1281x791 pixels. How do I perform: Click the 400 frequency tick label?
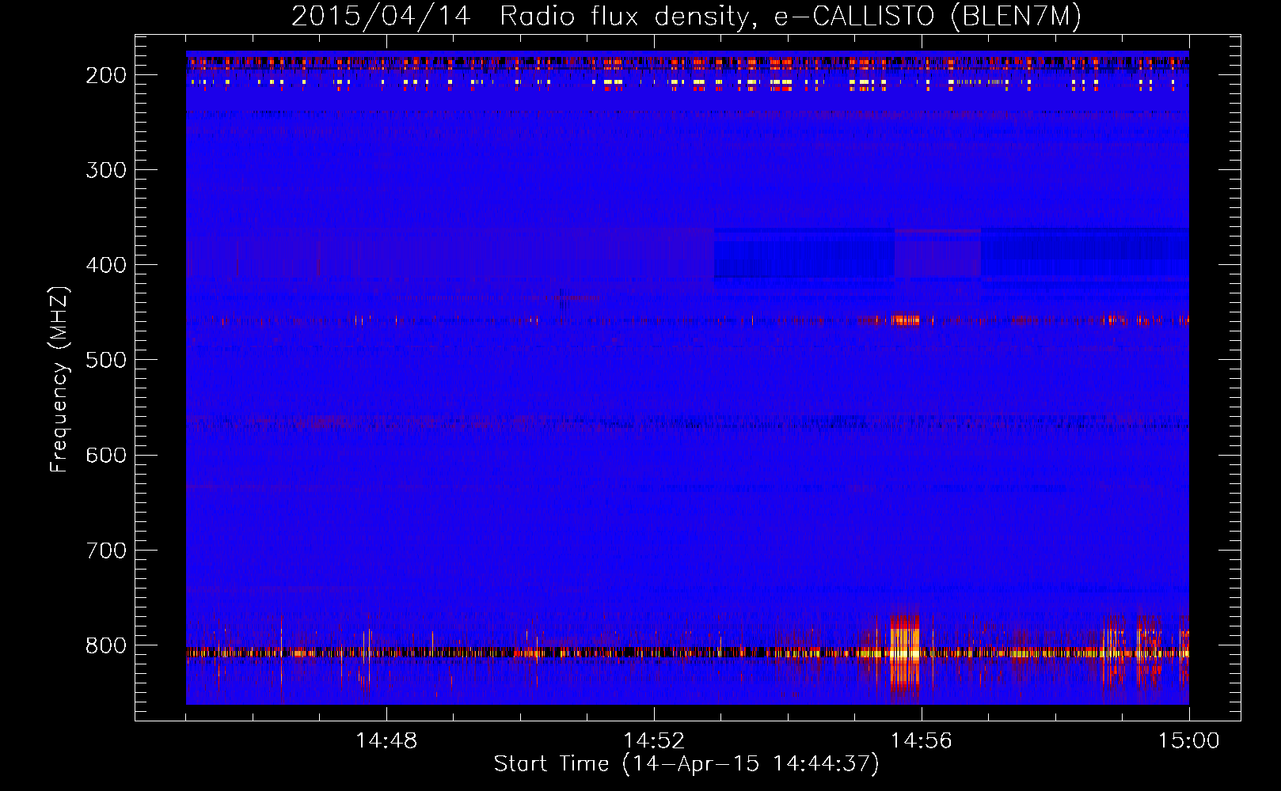[106, 265]
